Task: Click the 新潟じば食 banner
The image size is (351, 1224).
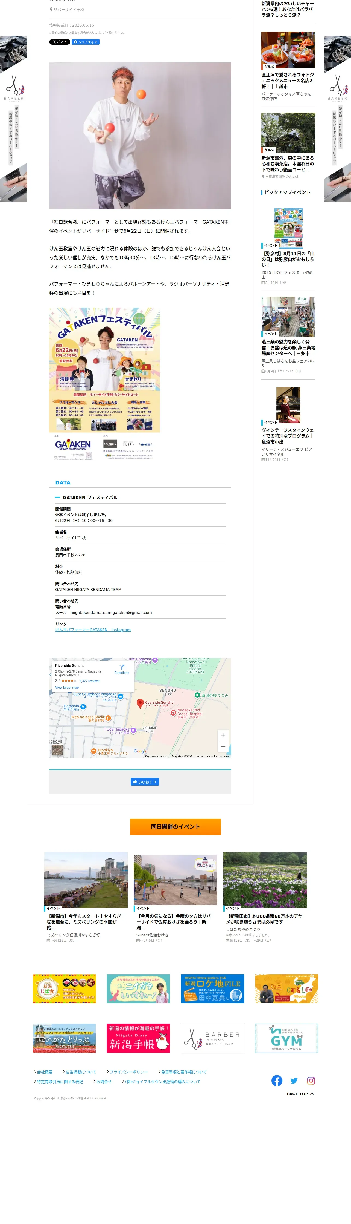Action: (x=64, y=989)
